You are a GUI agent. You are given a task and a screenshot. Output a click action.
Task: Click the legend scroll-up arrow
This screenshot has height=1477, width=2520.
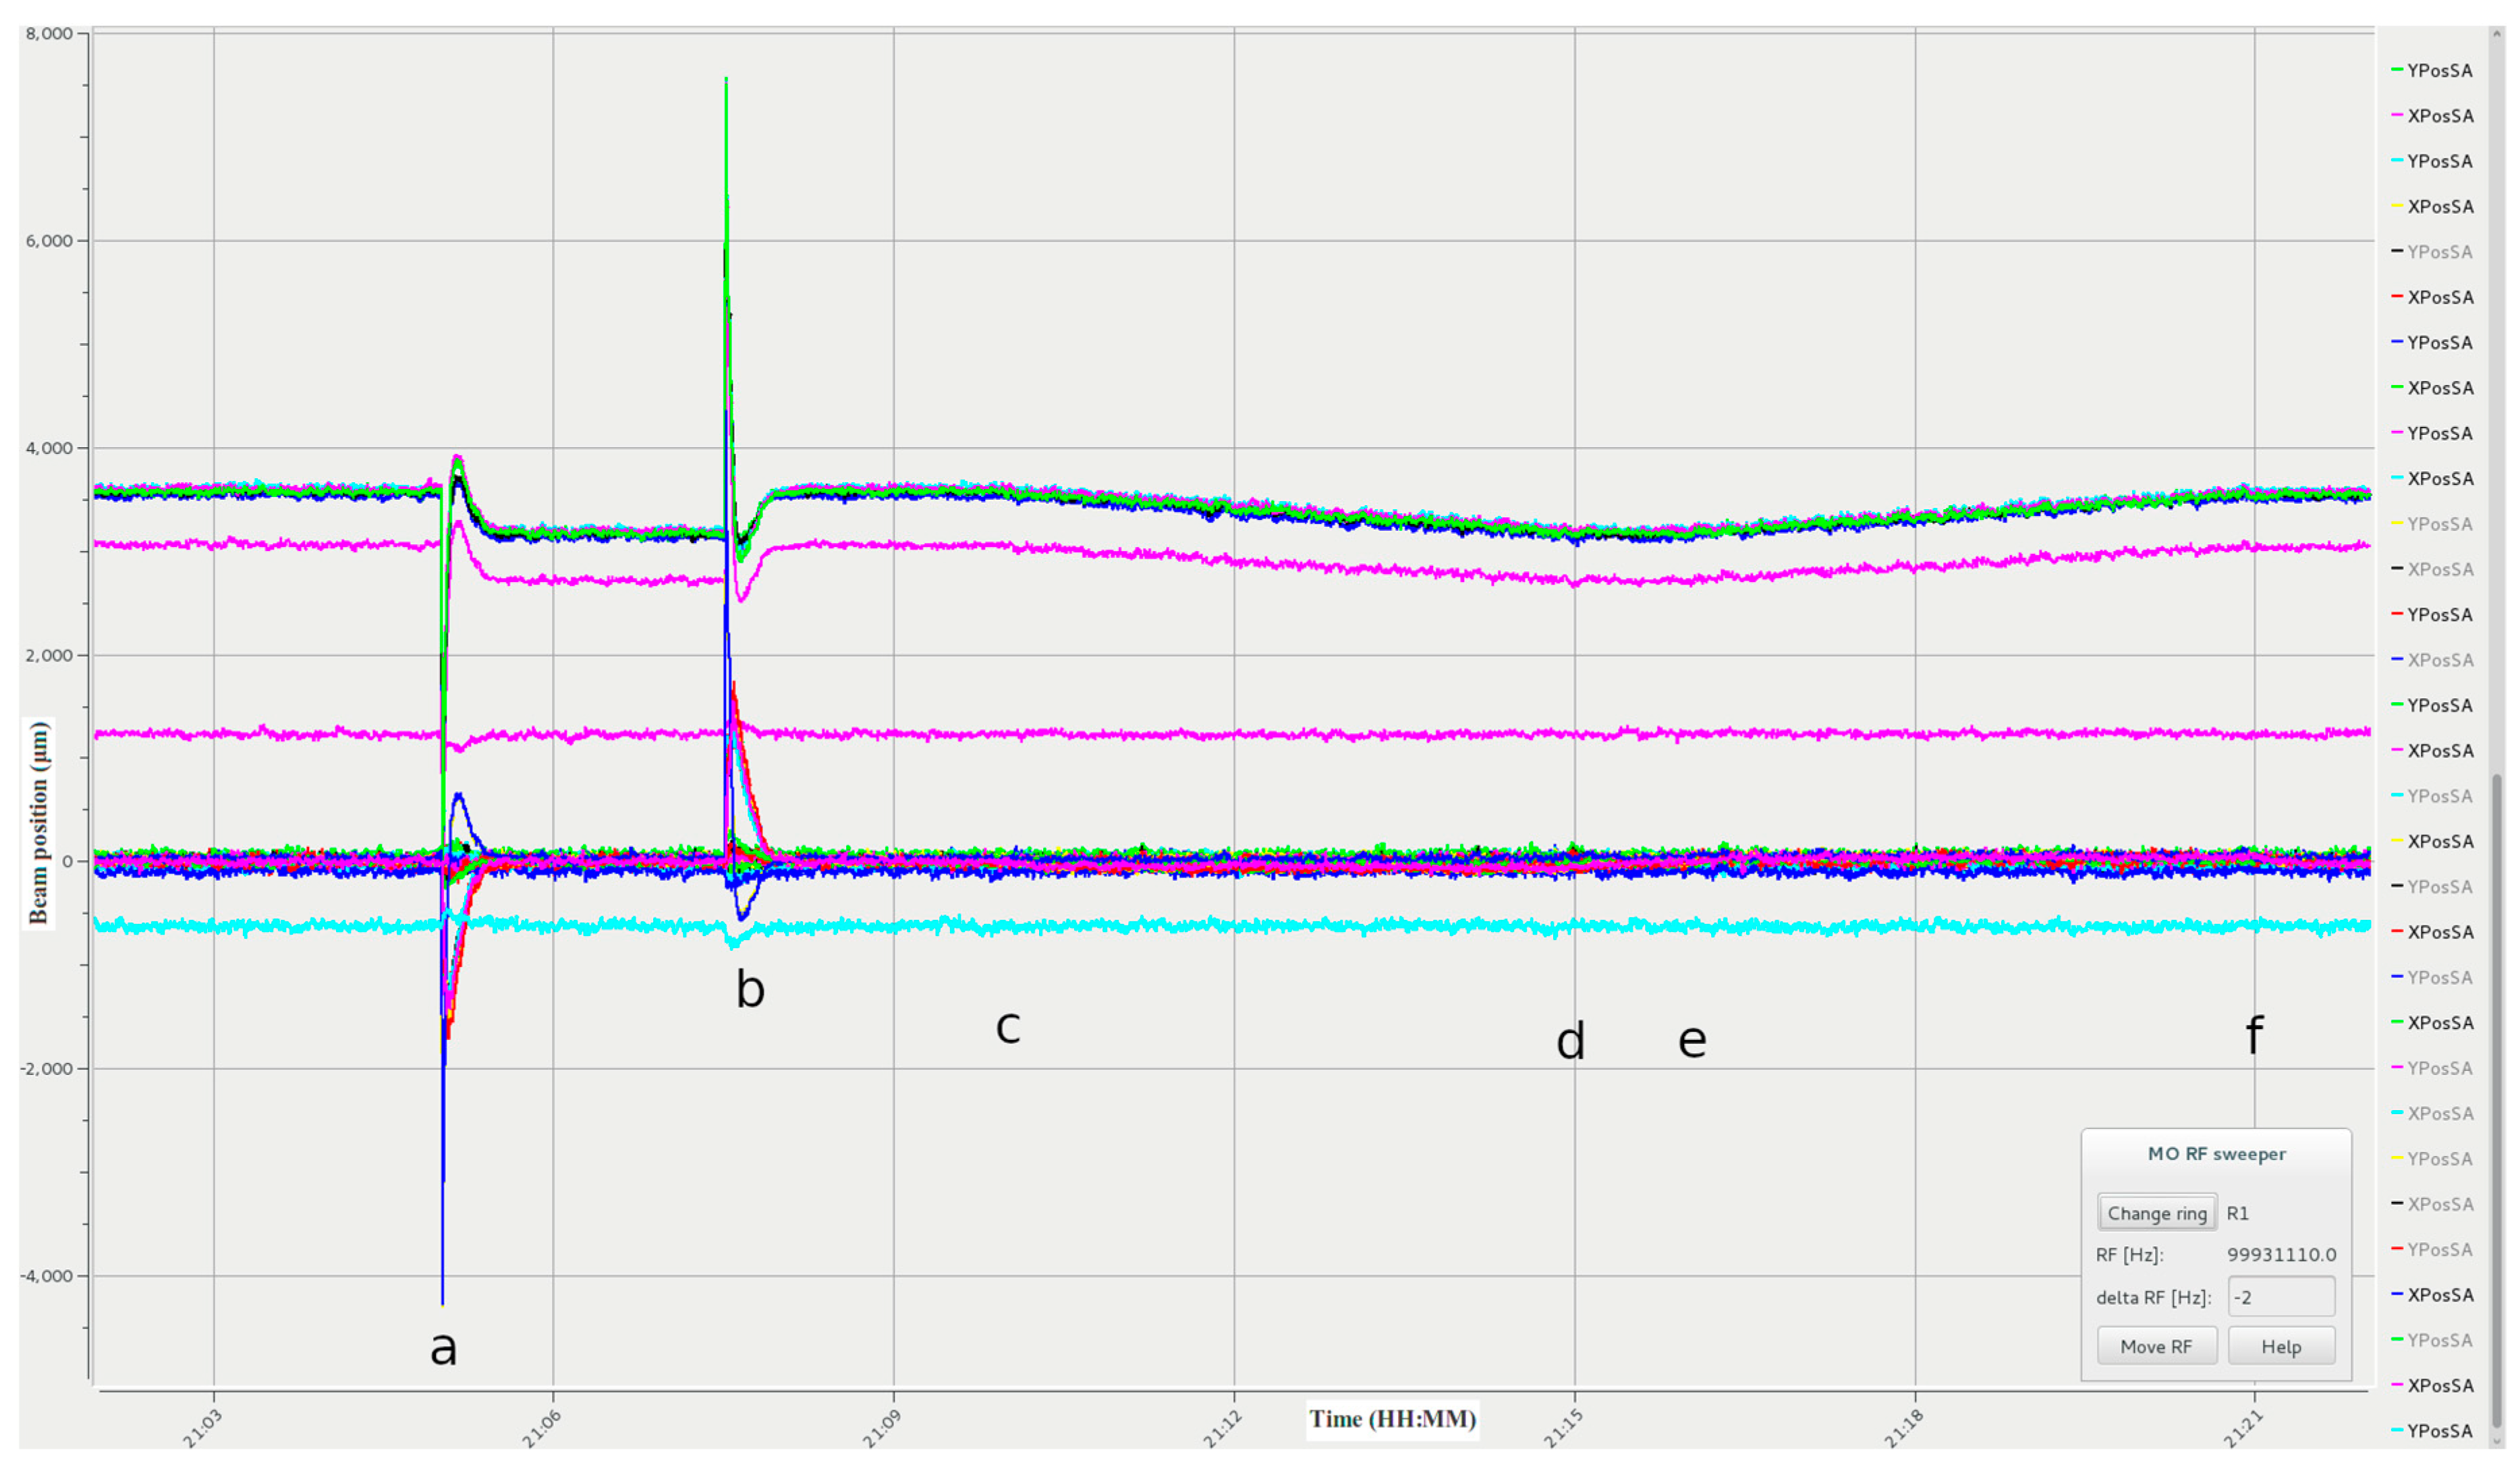click(x=2497, y=35)
